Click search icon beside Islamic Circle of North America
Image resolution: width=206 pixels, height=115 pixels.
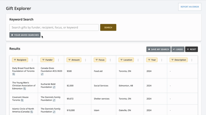pos(32,112)
